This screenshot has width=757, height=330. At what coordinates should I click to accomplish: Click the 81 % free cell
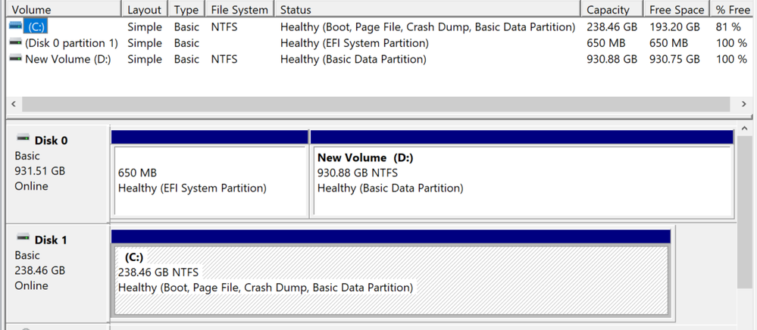pos(728,27)
